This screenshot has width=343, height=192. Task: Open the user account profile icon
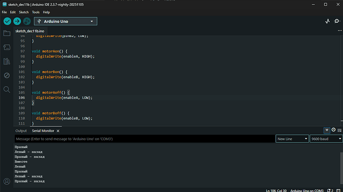(x=7, y=181)
